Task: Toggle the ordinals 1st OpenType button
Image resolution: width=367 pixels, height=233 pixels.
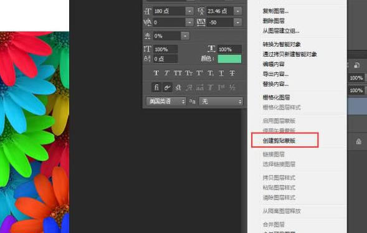Action: click(x=221, y=87)
